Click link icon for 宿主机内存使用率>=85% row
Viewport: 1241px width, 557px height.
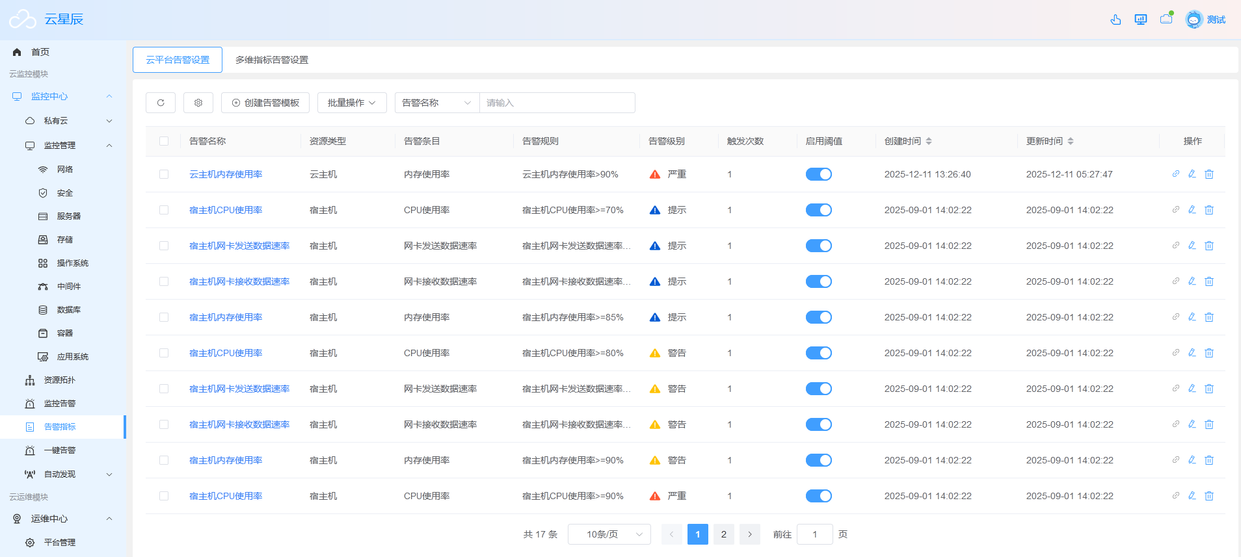[1176, 317]
